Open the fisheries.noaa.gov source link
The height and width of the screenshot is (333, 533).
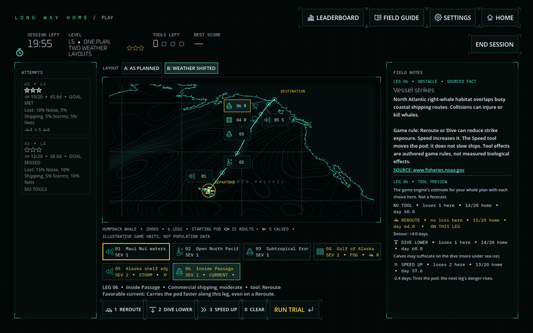click(x=429, y=170)
